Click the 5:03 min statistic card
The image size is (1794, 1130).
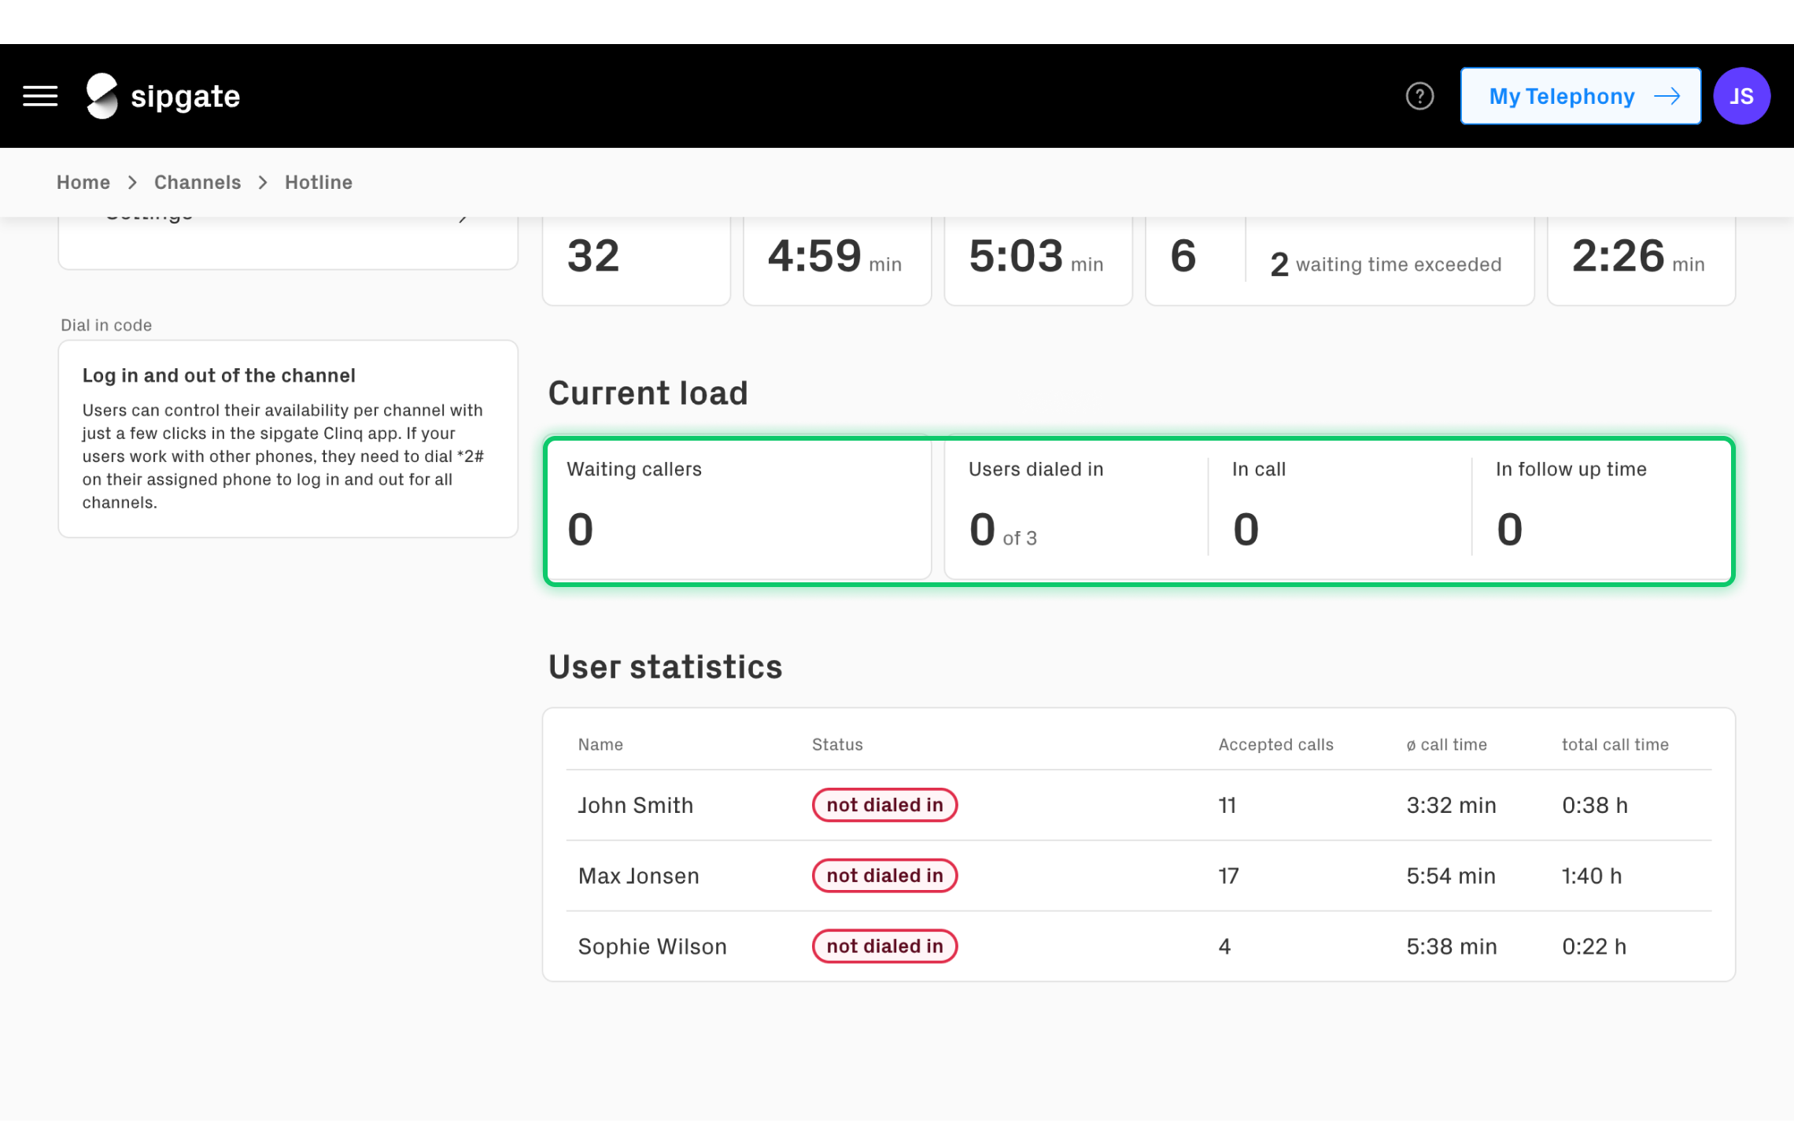[1039, 260]
